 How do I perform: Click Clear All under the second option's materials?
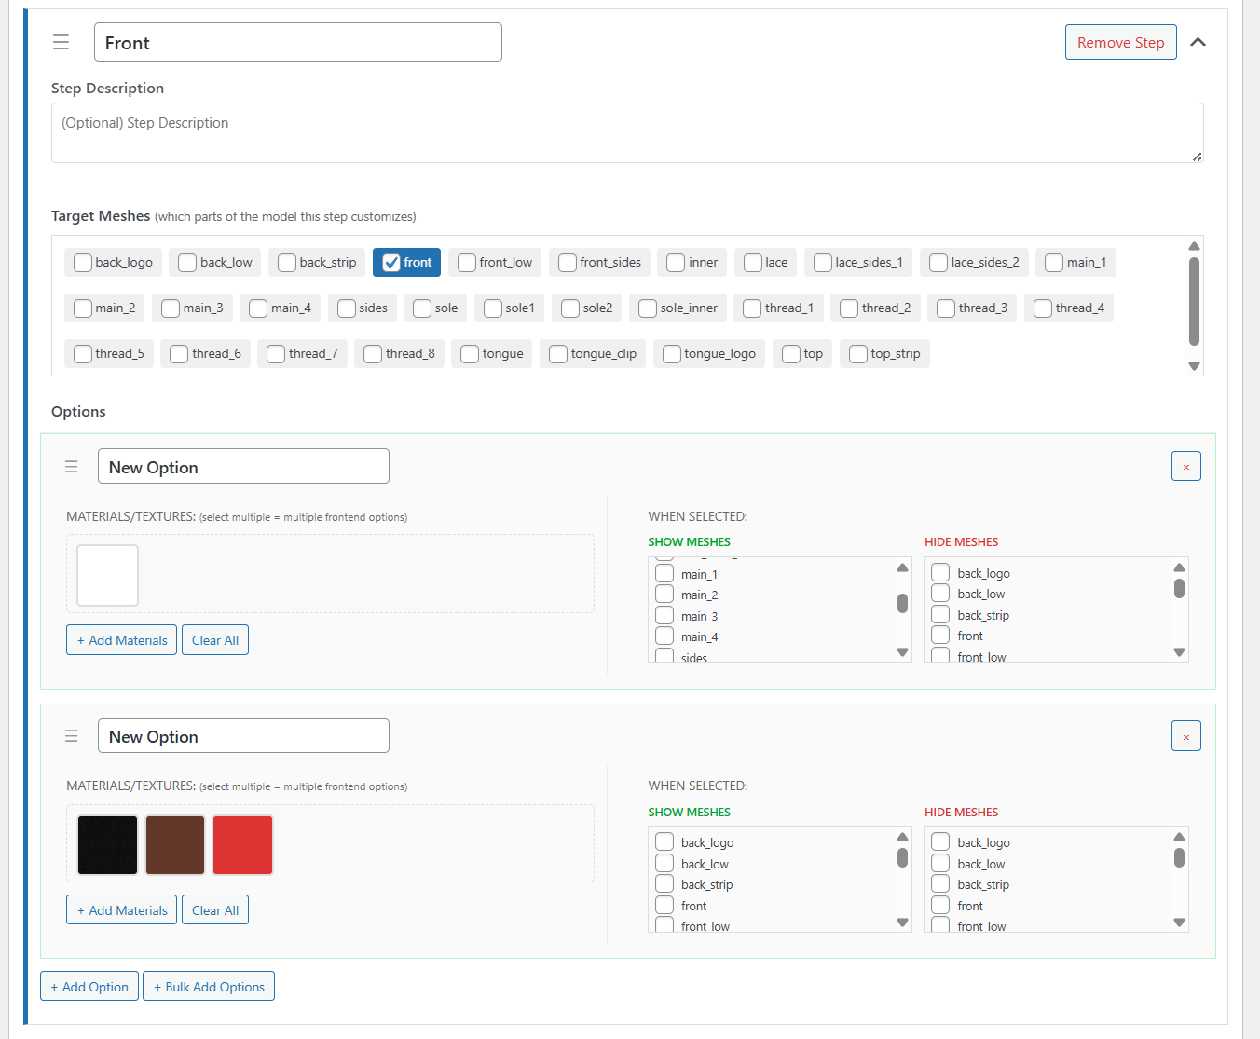coord(214,909)
